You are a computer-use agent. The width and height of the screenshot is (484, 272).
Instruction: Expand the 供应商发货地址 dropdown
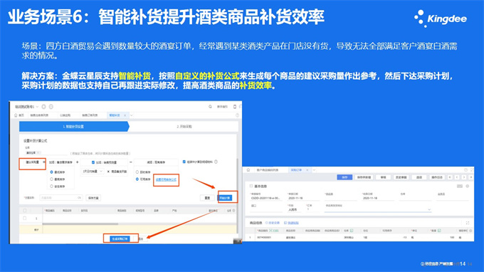[x=429, y=209]
